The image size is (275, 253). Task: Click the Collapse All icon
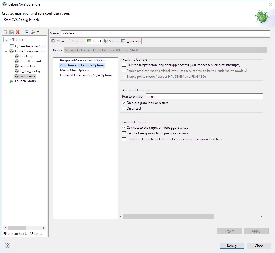pyautogui.click(x=26, y=32)
